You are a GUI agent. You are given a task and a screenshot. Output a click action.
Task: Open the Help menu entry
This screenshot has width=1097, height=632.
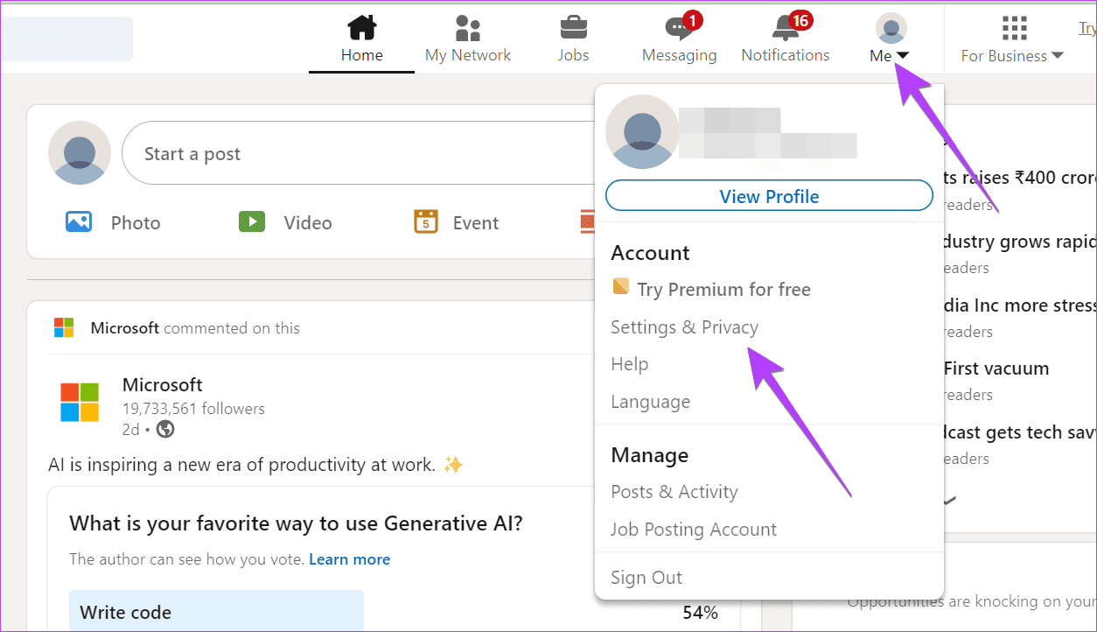pyautogui.click(x=630, y=364)
